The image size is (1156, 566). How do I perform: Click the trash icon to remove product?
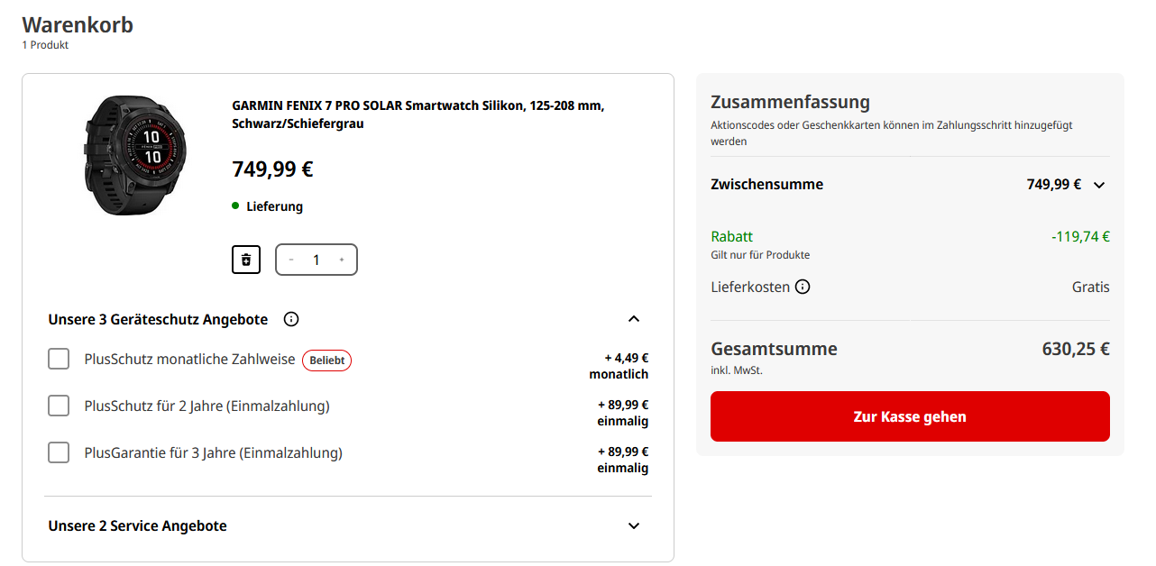[x=246, y=260]
